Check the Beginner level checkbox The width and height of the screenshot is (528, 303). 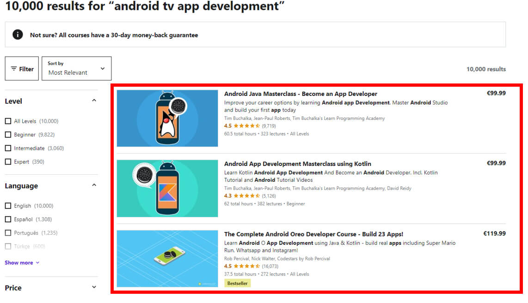coord(8,134)
